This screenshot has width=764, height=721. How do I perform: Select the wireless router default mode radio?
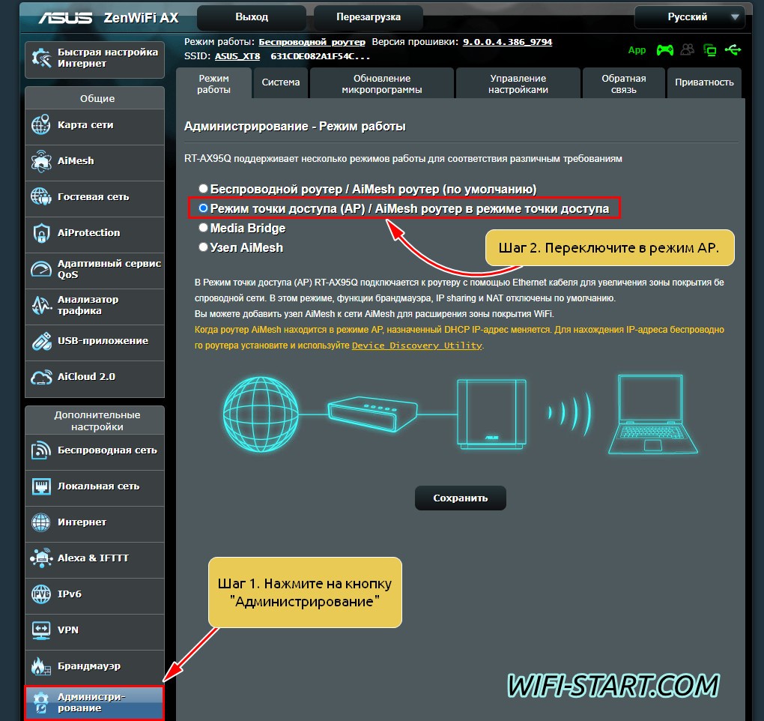pyautogui.click(x=203, y=189)
